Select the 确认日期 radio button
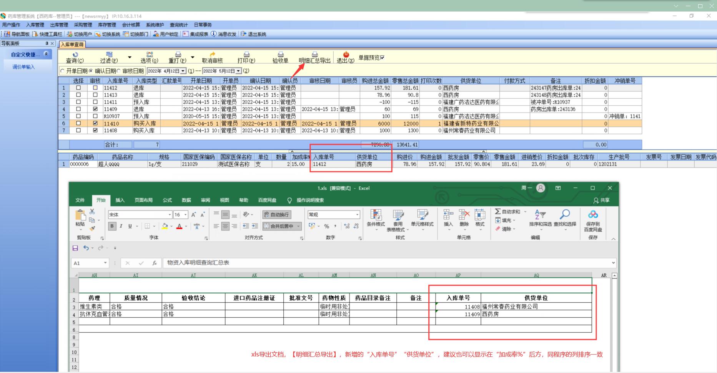The height and width of the screenshot is (373, 717). (x=91, y=71)
